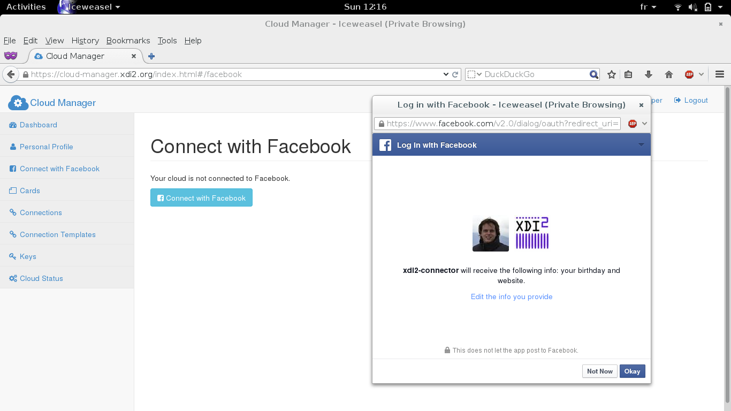The width and height of the screenshot is (731, 411).
Task: Go to the home page icon
Action: pyautogui.click(x=669, y=74)
